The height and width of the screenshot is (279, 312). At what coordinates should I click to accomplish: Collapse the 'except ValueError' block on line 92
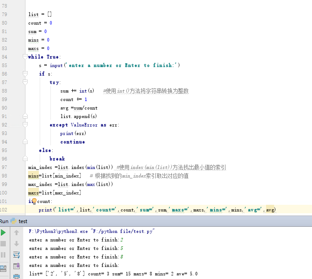(x=25, y=125)
